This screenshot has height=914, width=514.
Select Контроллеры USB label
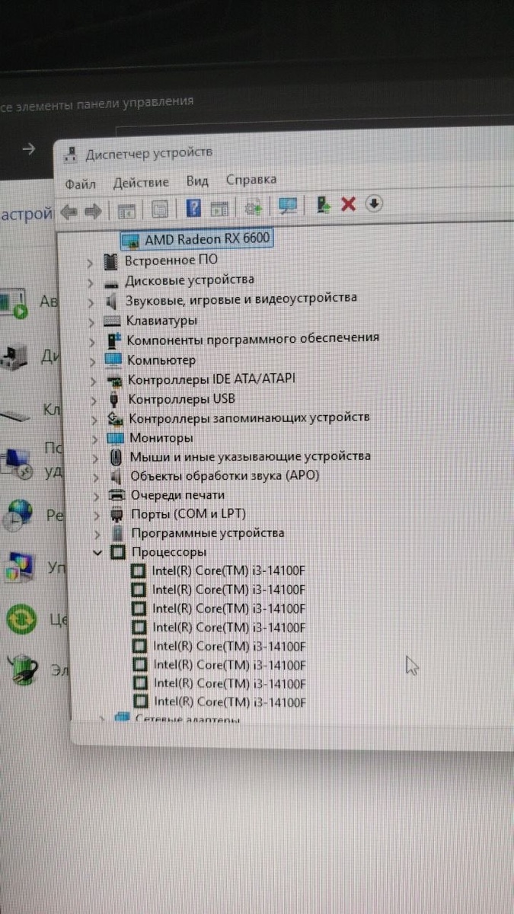(182, 398)
